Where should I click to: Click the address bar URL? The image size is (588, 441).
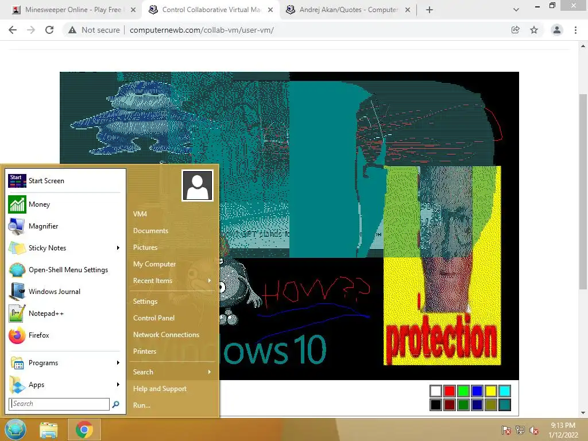202,30
